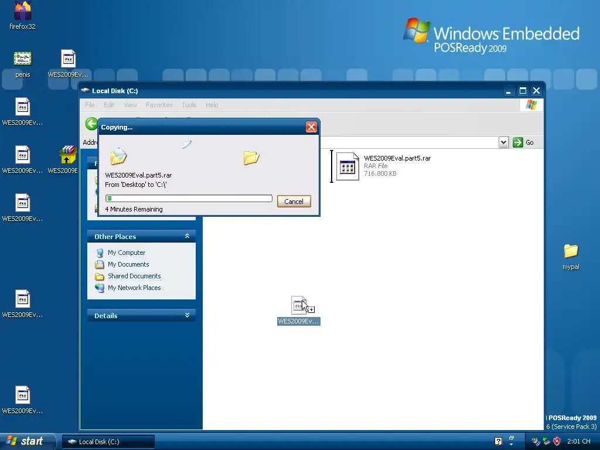Select the WinRAR archive icon on the desktop
This screenshot has width=600, height=450.
[x=68, y=155]
